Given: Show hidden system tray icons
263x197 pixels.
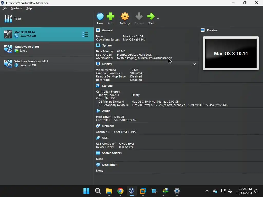Looking at the screenshot, I should point(207,191).
